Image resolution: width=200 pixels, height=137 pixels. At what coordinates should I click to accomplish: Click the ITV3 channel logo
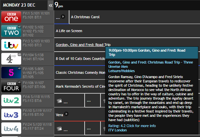click(11, 114)
